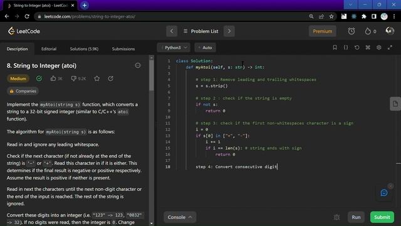Click the 's = s.strip()' code line
The width and height of the screenshot is (401, 226).
pos(212,86)
